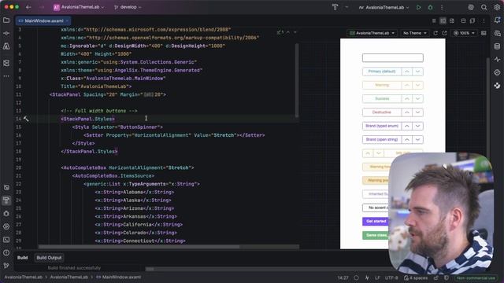Open the run configuration AvaloniaThemeLab dropdown
Viewport: 504px width, 283px height.
[x=384, y=7]
